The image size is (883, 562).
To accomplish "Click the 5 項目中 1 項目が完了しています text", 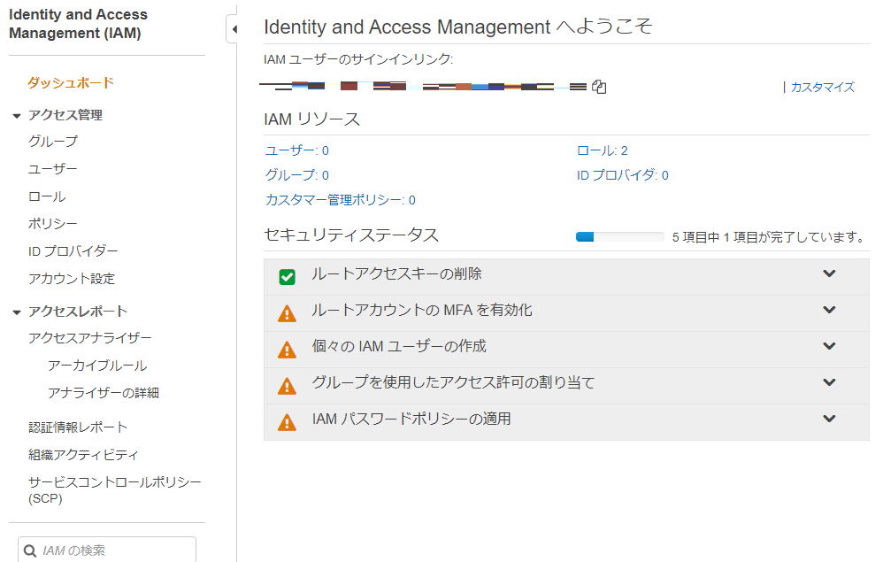I will point(768,237).
